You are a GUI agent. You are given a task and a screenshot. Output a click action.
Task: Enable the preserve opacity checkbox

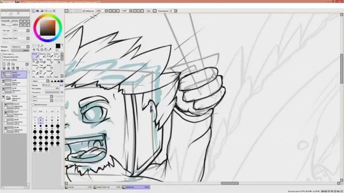[2, 54]
